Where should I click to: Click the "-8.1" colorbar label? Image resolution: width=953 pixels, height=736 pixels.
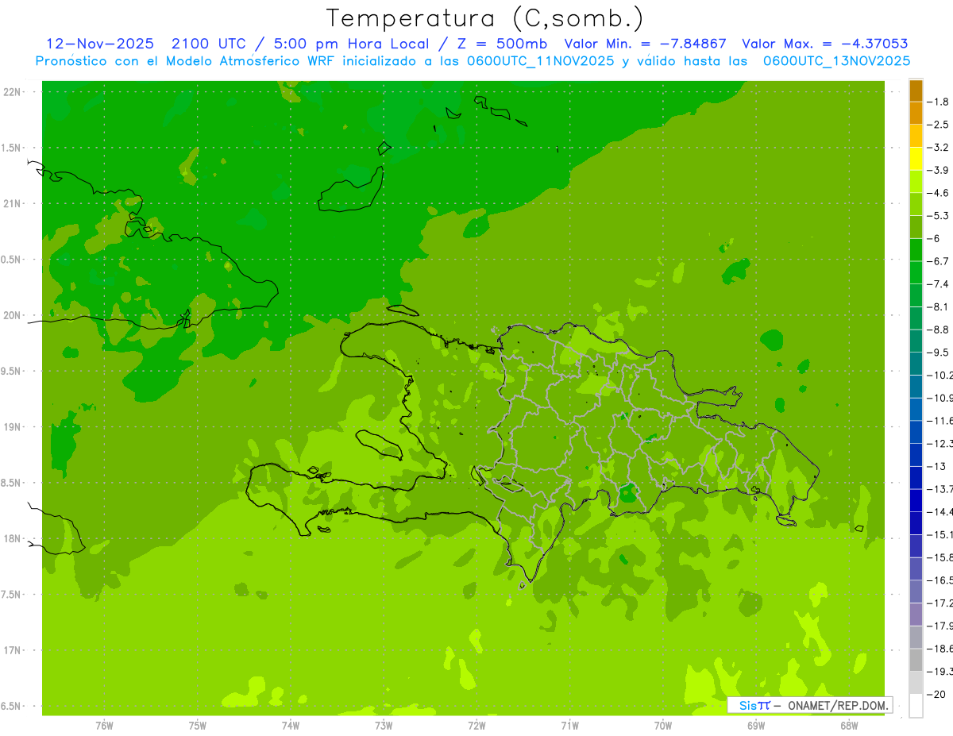(939, 306)
